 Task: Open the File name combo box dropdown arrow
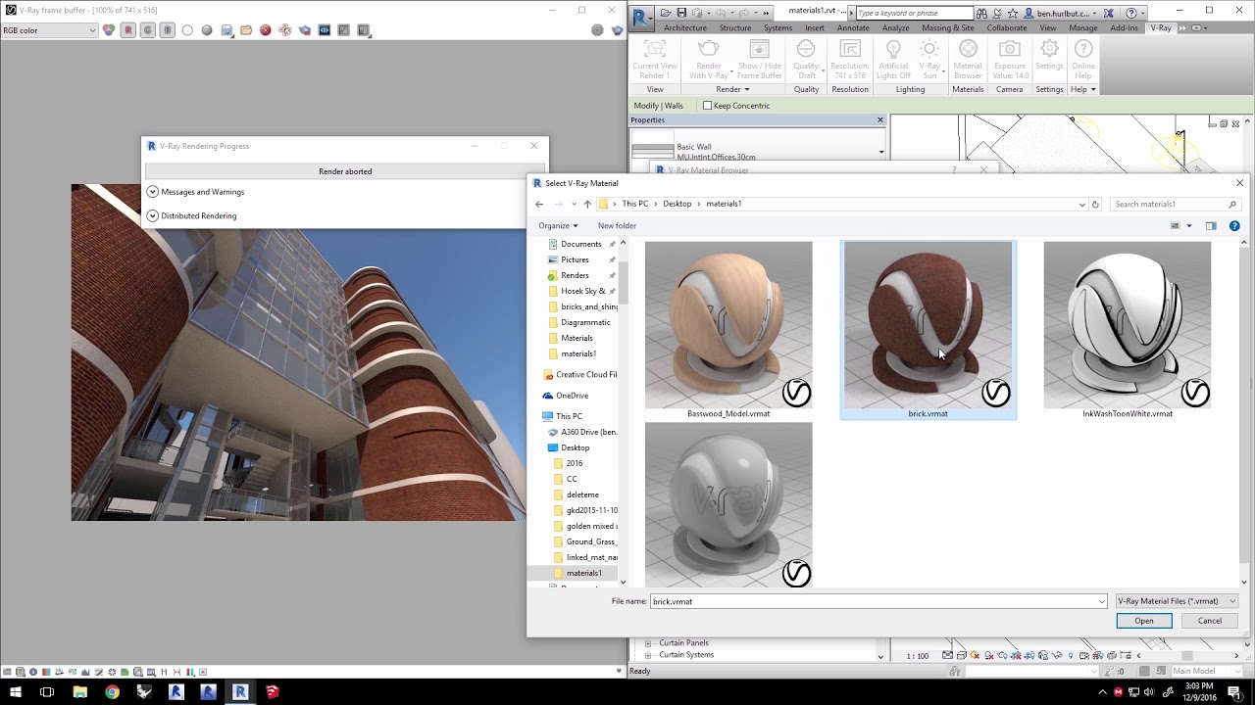1102,601
